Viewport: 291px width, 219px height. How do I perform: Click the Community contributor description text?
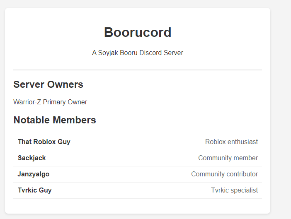pos(224,174)
